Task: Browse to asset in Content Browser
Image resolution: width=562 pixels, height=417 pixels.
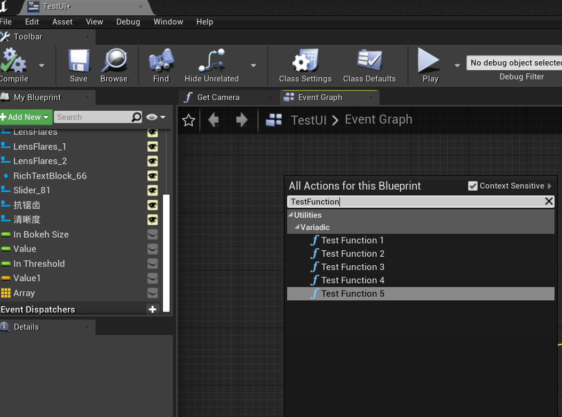Action: coord(114,66)
